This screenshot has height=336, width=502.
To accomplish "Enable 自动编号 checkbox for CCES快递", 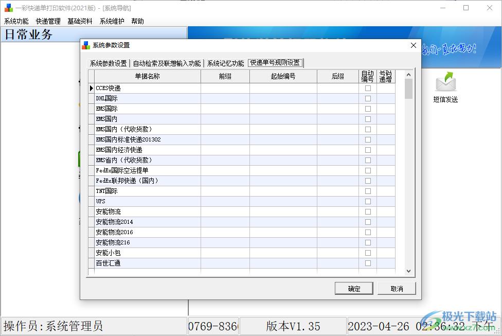I will point(368,88).
